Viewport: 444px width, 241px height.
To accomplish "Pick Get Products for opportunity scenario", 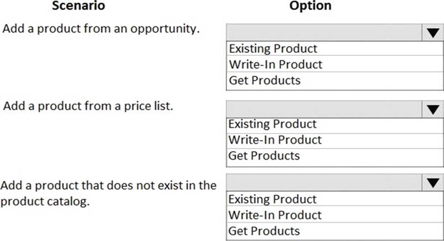I will click(264, 80).
